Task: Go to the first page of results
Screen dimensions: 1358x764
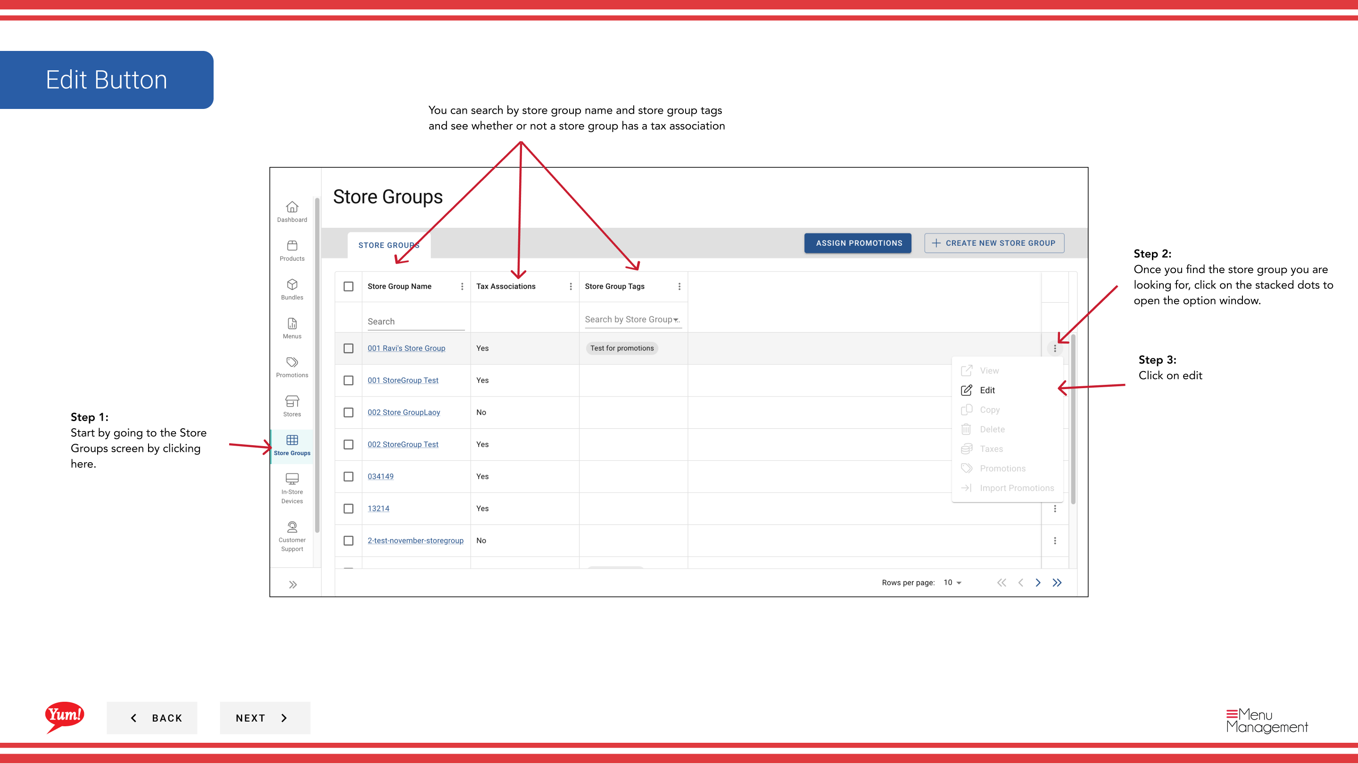Action: [x=1002, y=582]
